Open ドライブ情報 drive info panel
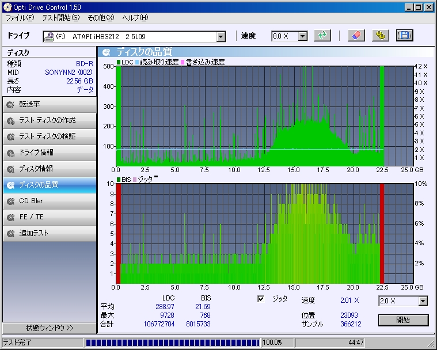 (x=49, y=153)
